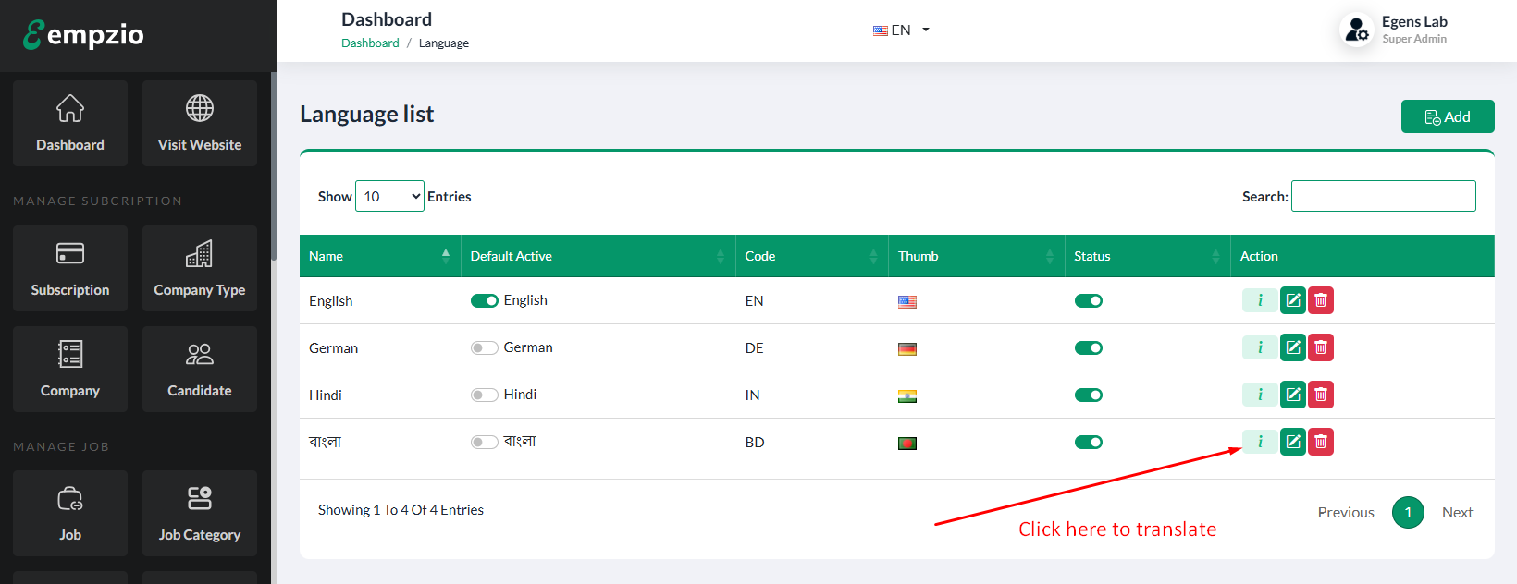This screenshot has height=584, width=1517.
Task: Delete the German language with trash icon
Action: click(x=1321, y=347)
